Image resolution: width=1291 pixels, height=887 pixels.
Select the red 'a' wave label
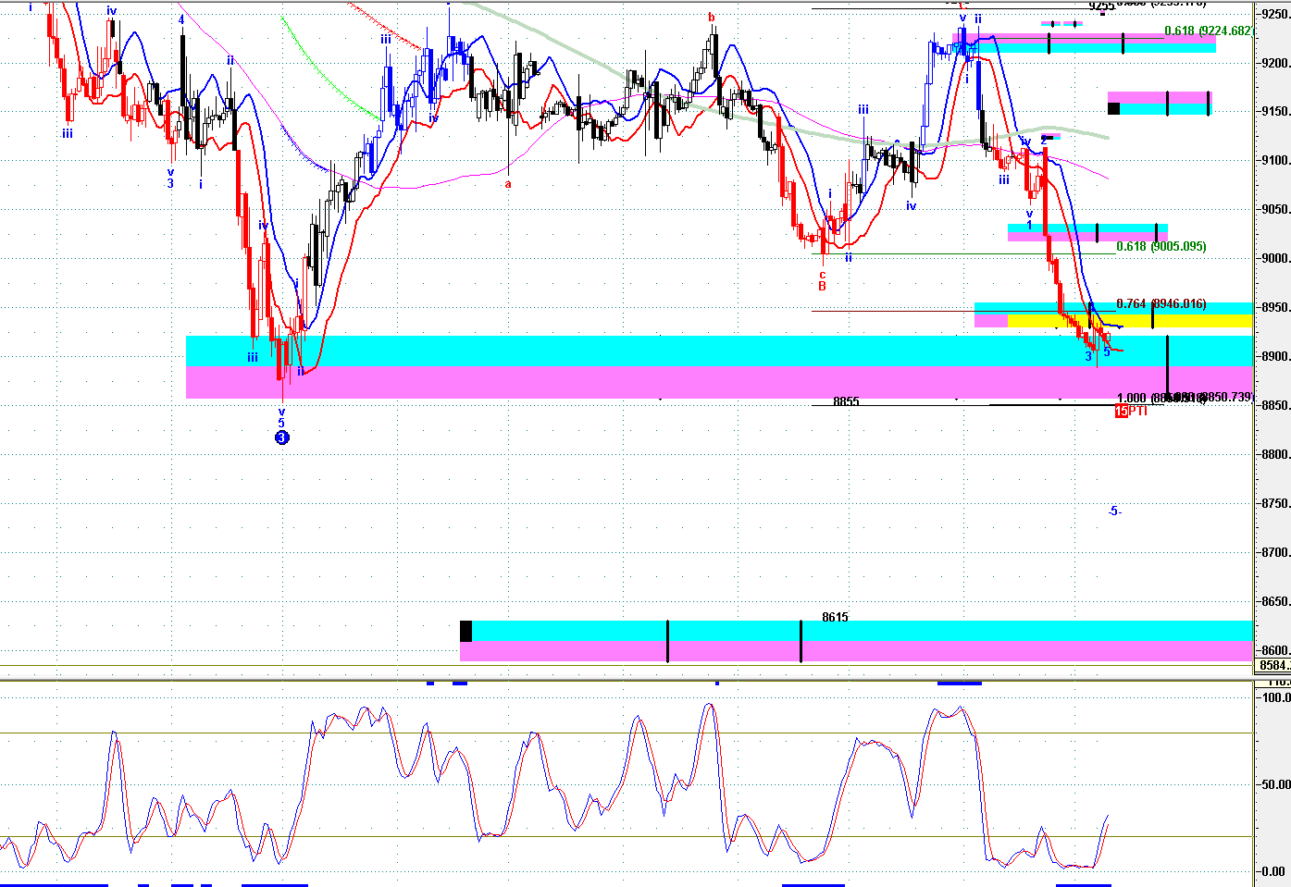click(508, 184)
